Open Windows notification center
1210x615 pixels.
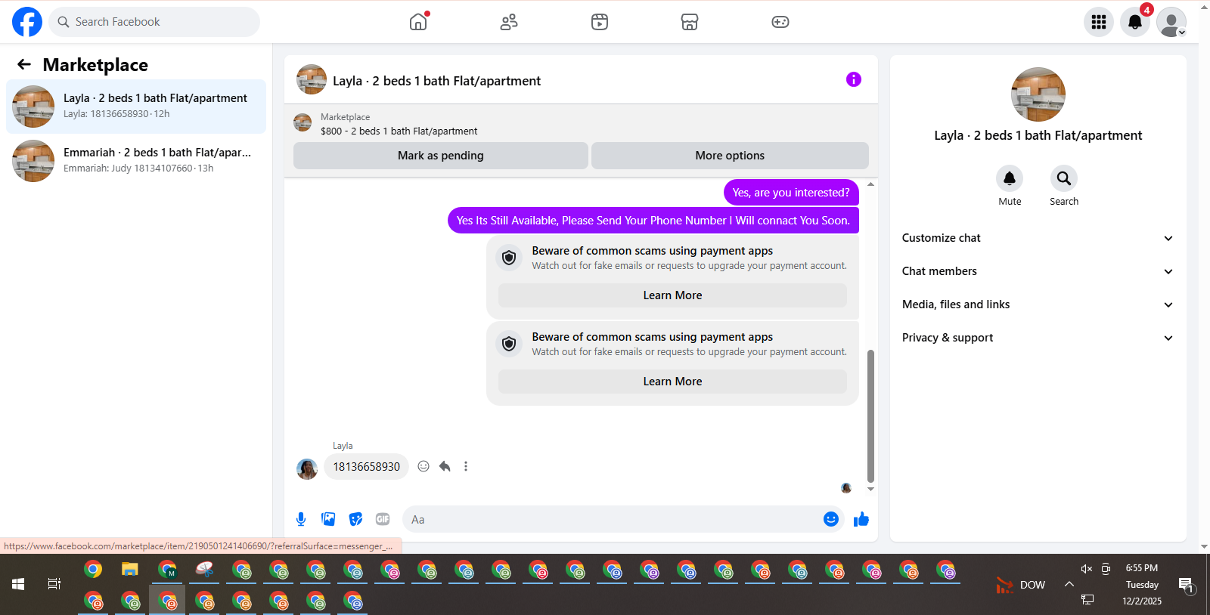[x=1187, y=585]
